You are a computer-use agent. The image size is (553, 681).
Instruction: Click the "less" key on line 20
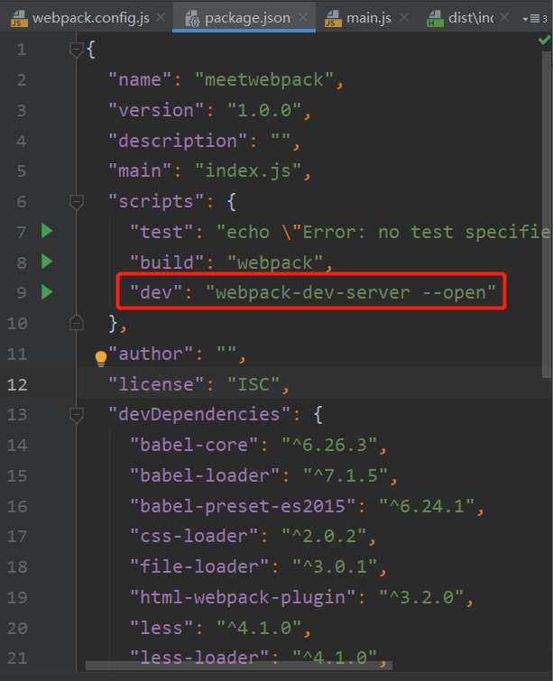(161, 628)
